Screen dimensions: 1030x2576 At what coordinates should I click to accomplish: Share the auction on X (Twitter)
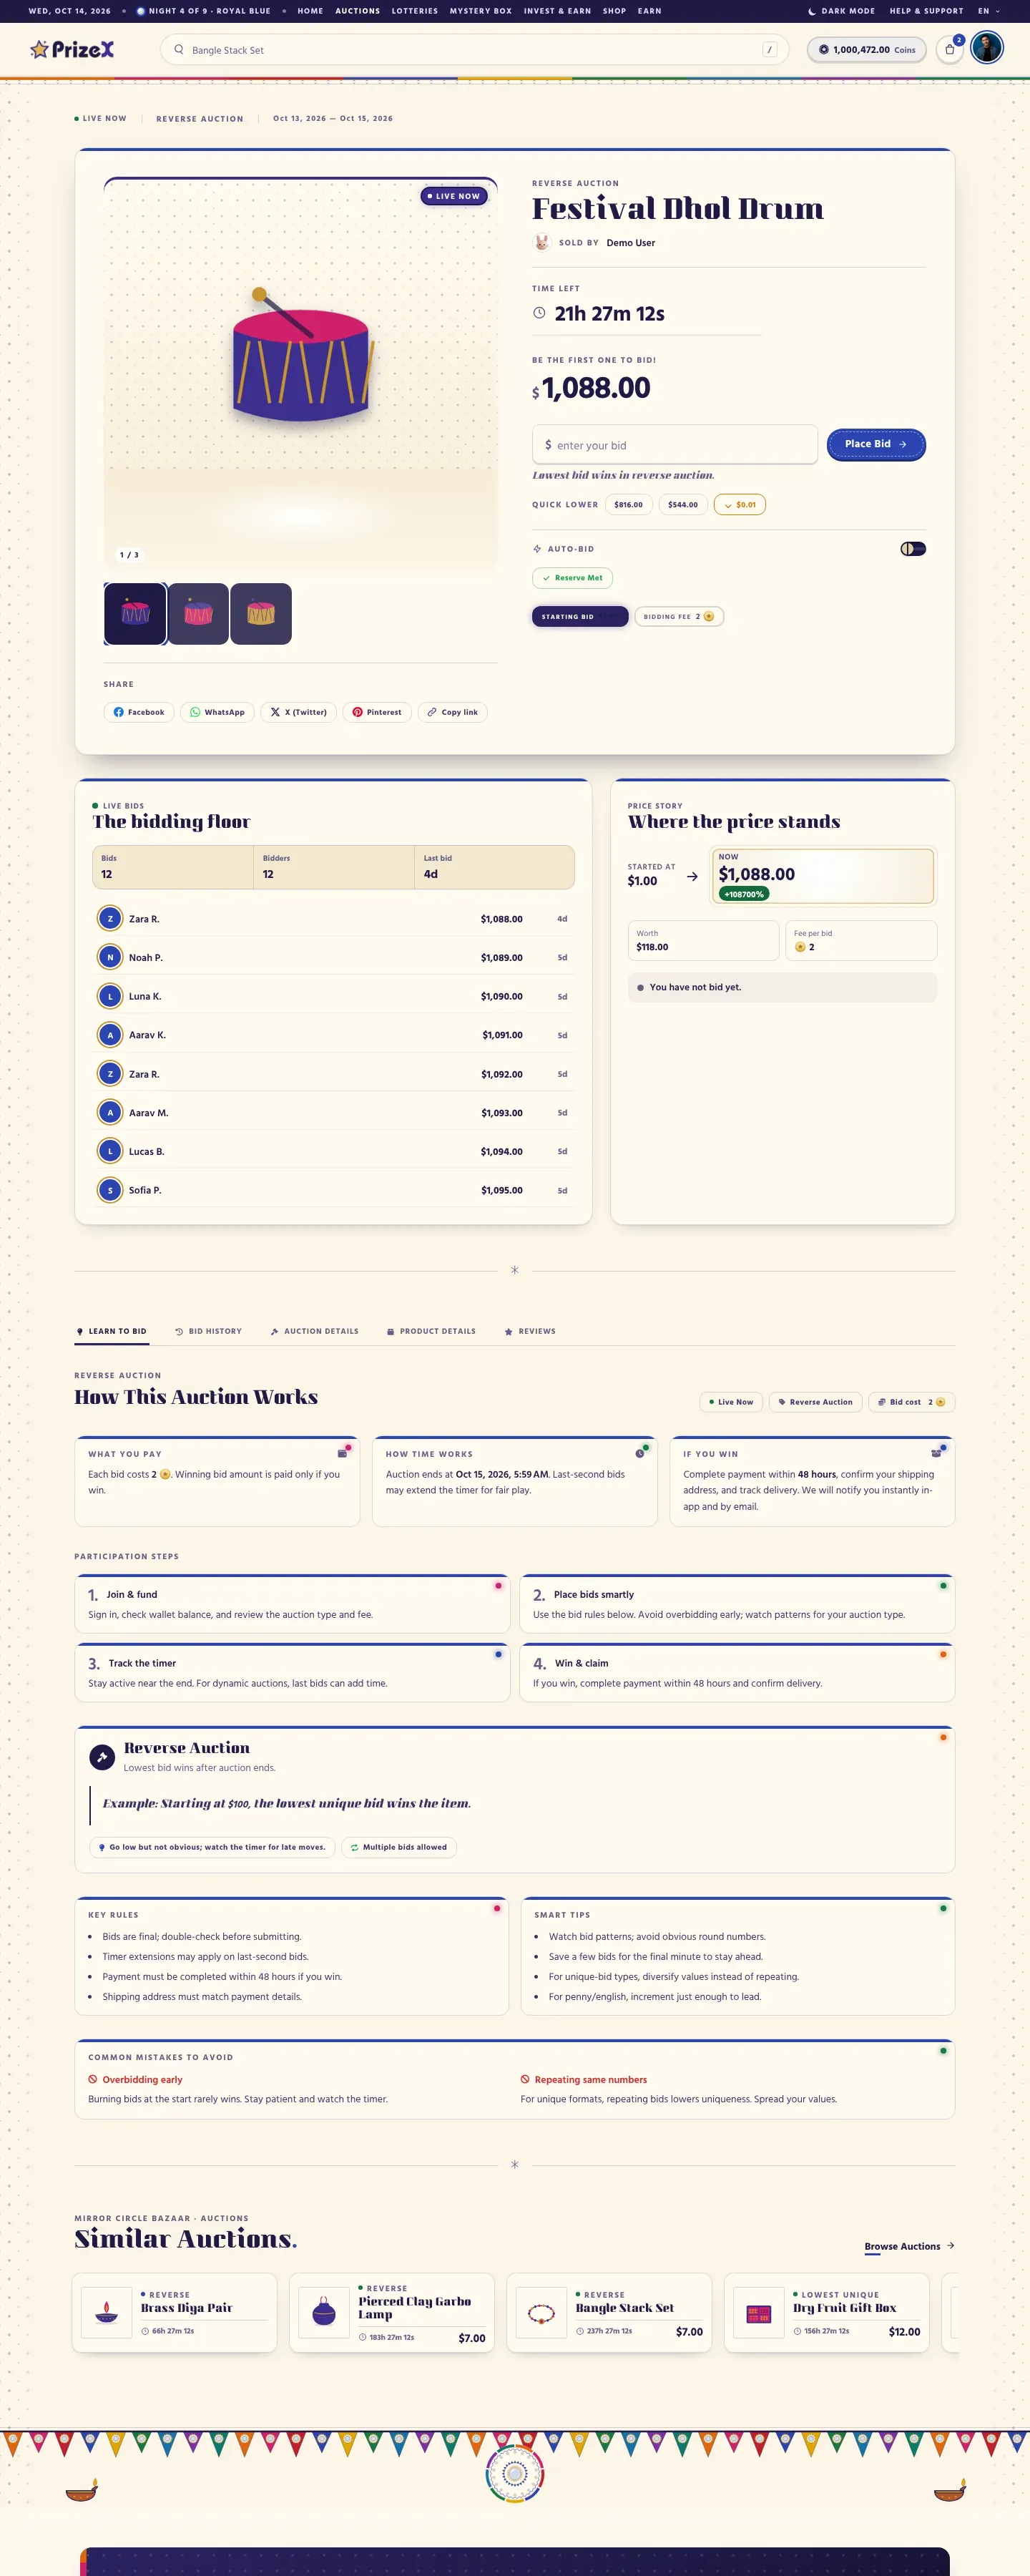(298, 712)
